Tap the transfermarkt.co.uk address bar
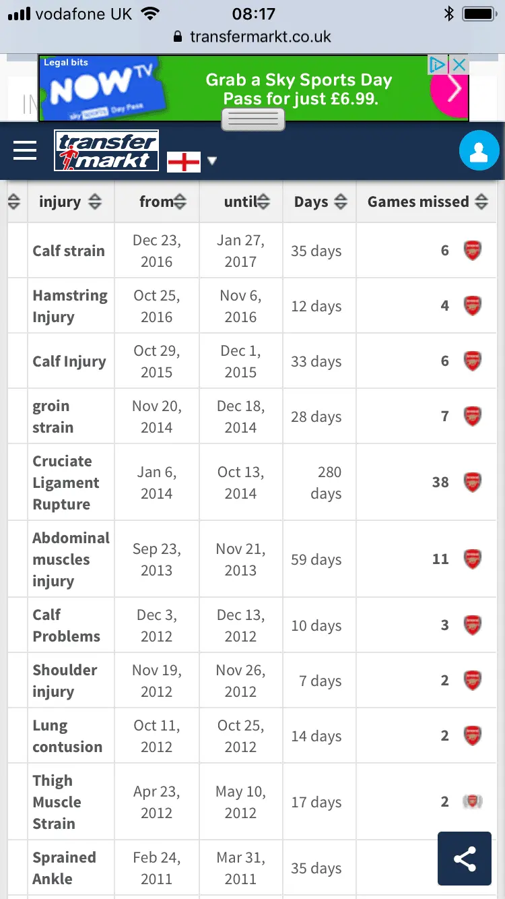 click(252, 36)
